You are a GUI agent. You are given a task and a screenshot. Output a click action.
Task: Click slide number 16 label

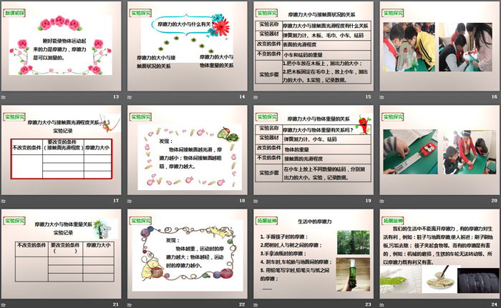tap(495, 96)
